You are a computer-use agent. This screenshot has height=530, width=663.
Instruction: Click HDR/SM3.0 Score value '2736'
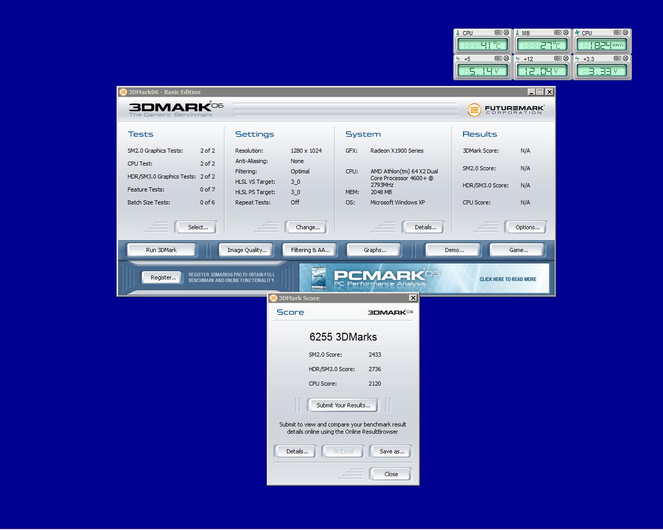374,369
